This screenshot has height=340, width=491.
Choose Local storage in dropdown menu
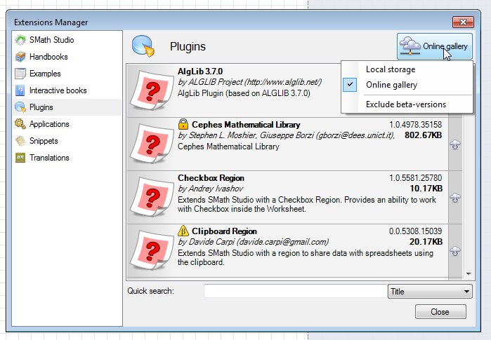click(390, 69)
